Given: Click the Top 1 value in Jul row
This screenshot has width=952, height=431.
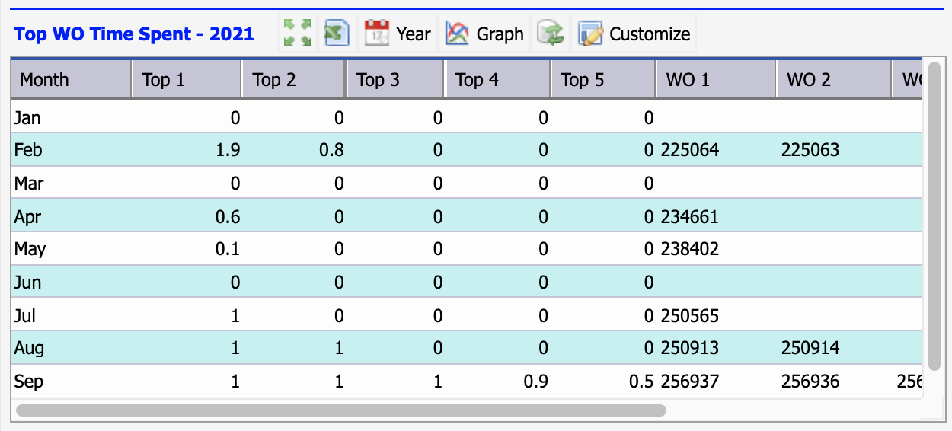Looking at the screenshot, I should (235, 315).
